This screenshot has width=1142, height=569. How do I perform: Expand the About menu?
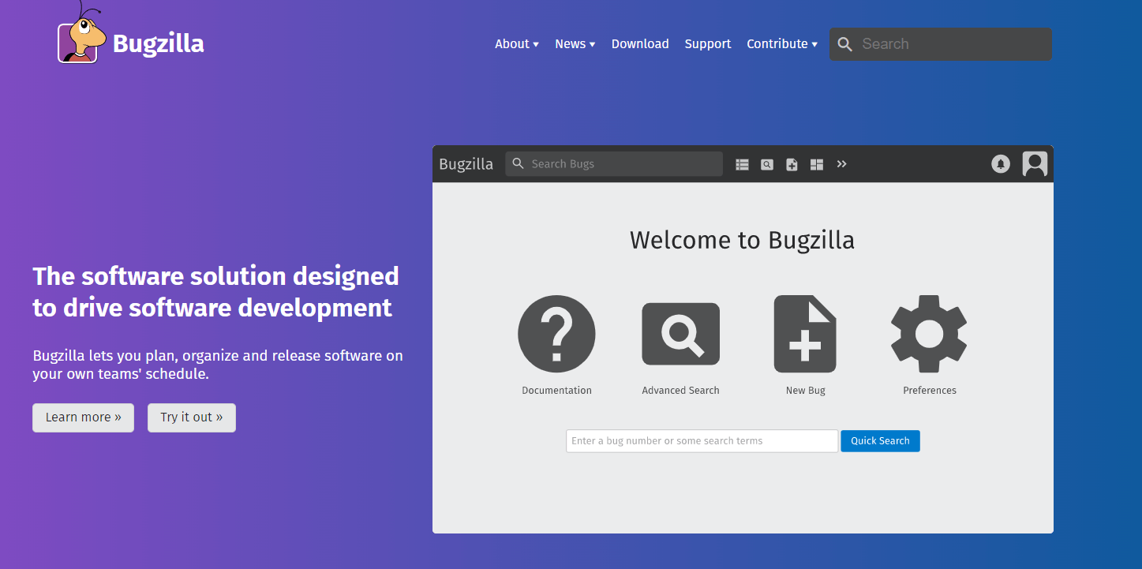[x=517, y=44]
